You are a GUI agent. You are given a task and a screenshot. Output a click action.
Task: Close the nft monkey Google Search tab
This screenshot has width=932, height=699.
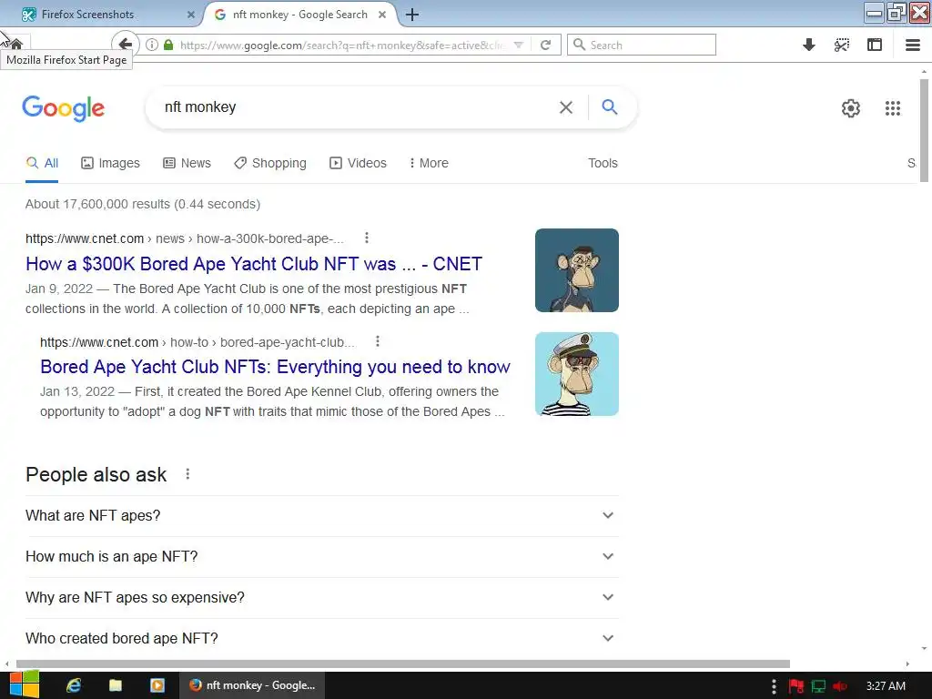[x=383, y=15]
